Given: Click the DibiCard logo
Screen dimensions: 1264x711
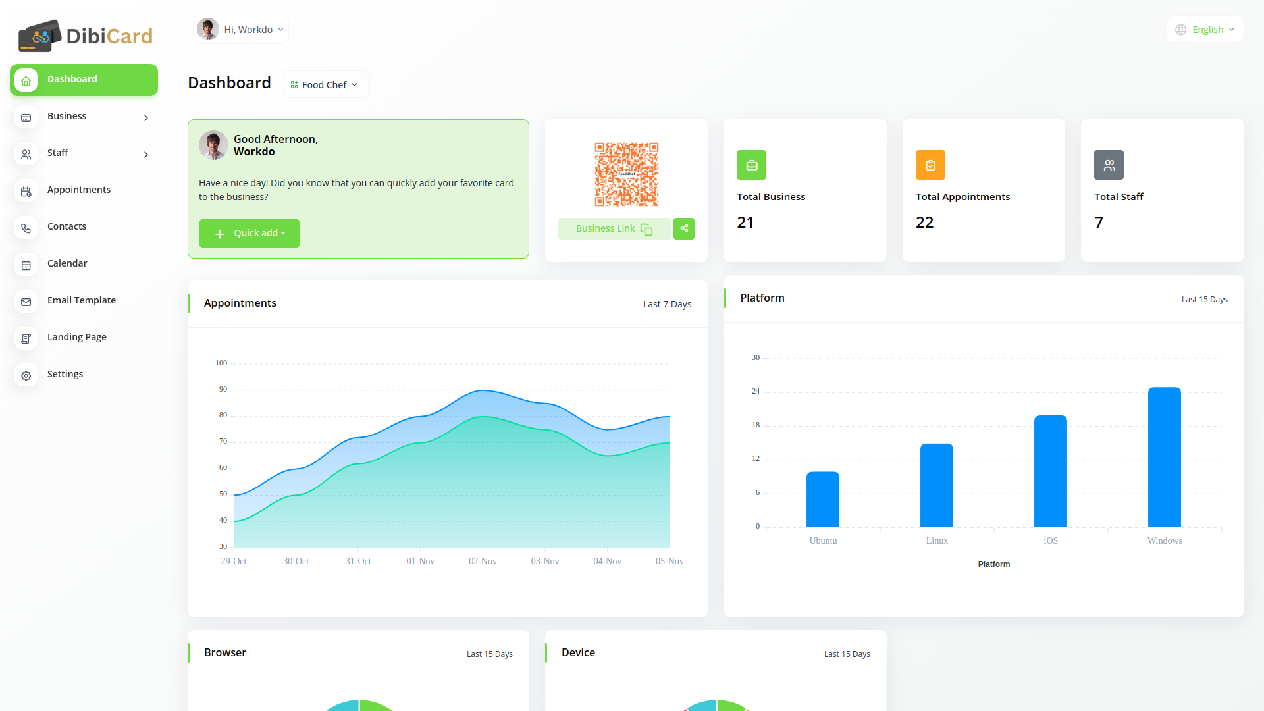Looking at the screenshot, I should [x=86, y=36].
